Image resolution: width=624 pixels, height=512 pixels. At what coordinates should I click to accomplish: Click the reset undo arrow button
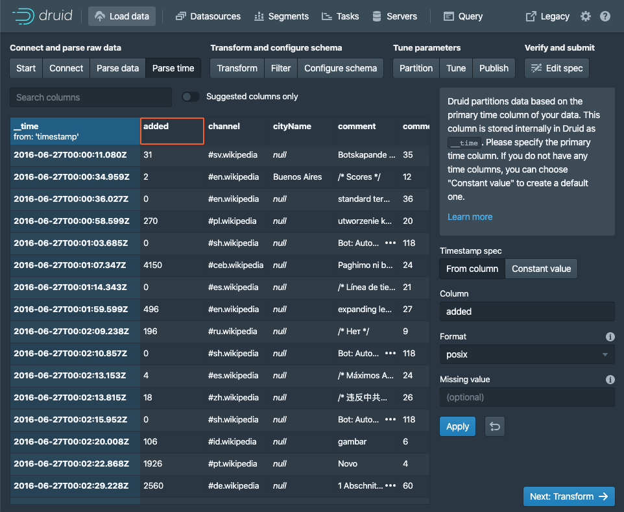pos(495,426)
